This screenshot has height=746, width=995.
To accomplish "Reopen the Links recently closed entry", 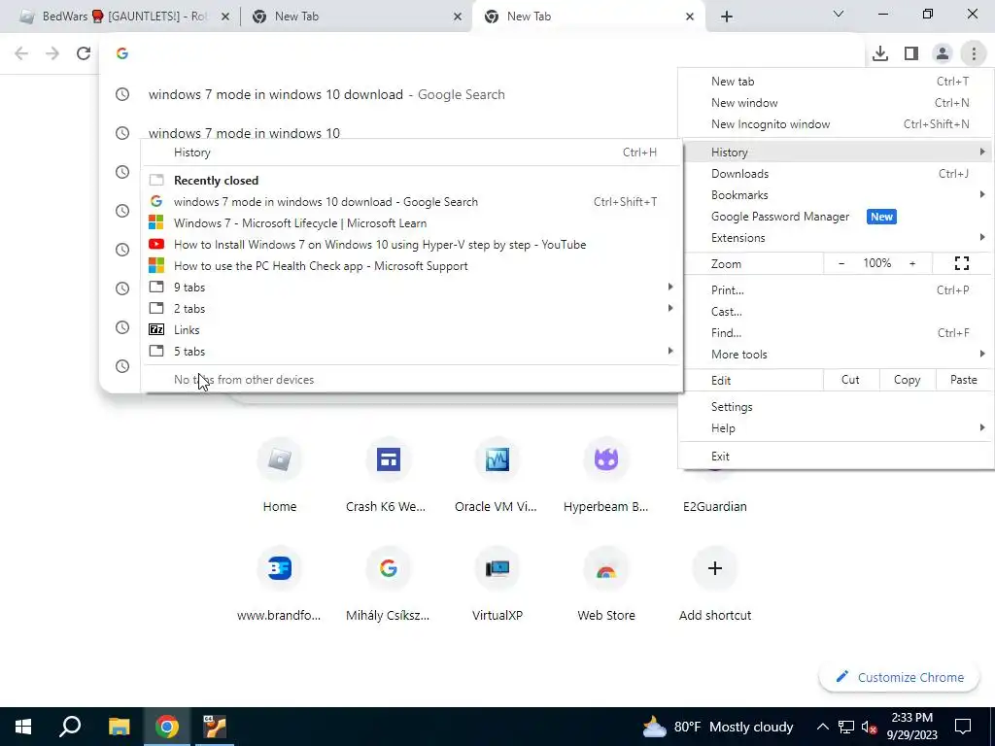I will [411, 330].
